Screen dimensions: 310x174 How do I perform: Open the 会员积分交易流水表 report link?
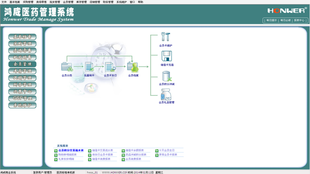(71, 151)
